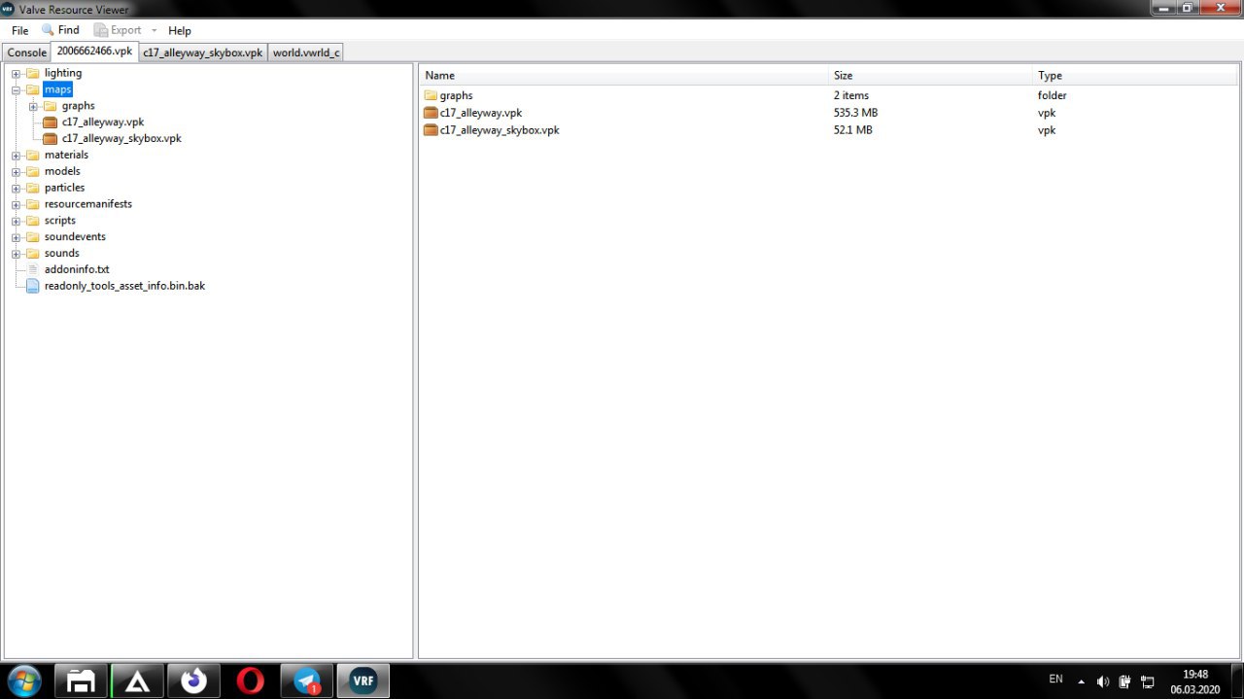Click the scripts folder icon
Image resolution: width=1244 pixels, height=699 pixels.
33,221
